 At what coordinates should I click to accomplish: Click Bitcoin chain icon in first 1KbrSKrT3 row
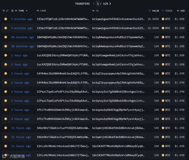(x=6, y=128)
